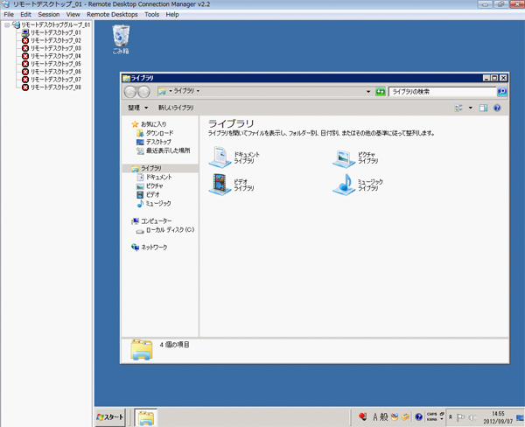Show hidden tray icons arrow

click(x=451, y=417)
